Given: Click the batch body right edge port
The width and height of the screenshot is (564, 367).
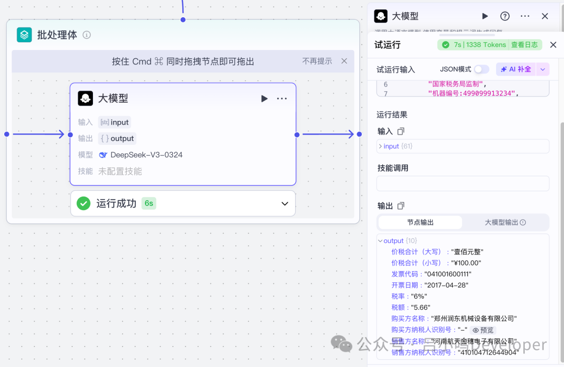Looking at the screenshot, I should (359, 134).
